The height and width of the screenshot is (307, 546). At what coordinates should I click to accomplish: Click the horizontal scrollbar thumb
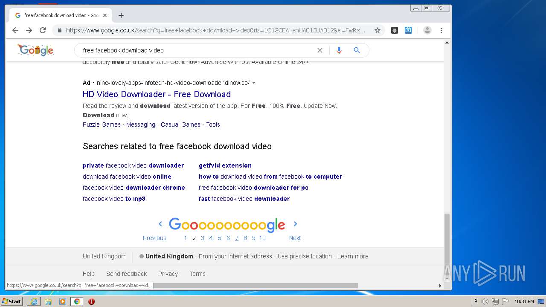pyautogui.click(x=256, y=286)
